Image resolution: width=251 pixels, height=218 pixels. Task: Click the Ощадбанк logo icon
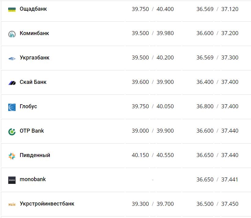[12, 9]
